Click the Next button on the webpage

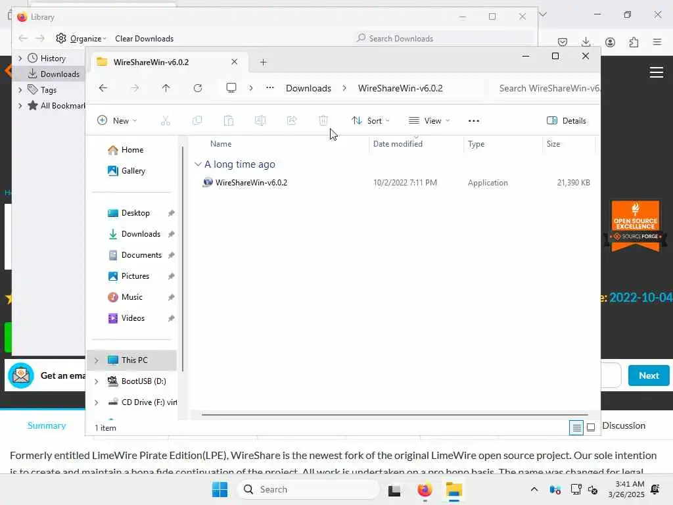tap(649, 375)
